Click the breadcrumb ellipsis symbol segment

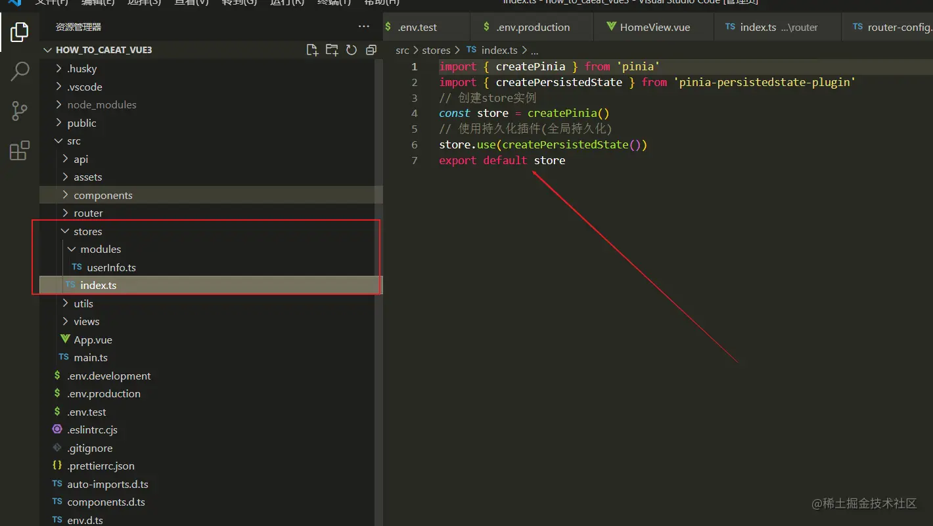tap(534, 51)
